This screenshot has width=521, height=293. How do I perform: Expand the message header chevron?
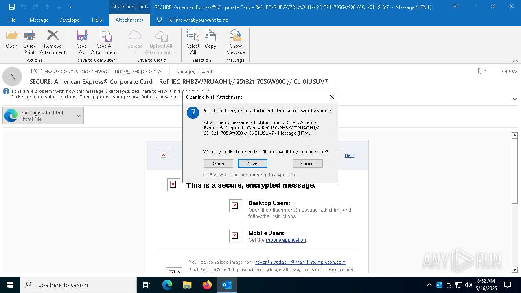coord(515,99)
